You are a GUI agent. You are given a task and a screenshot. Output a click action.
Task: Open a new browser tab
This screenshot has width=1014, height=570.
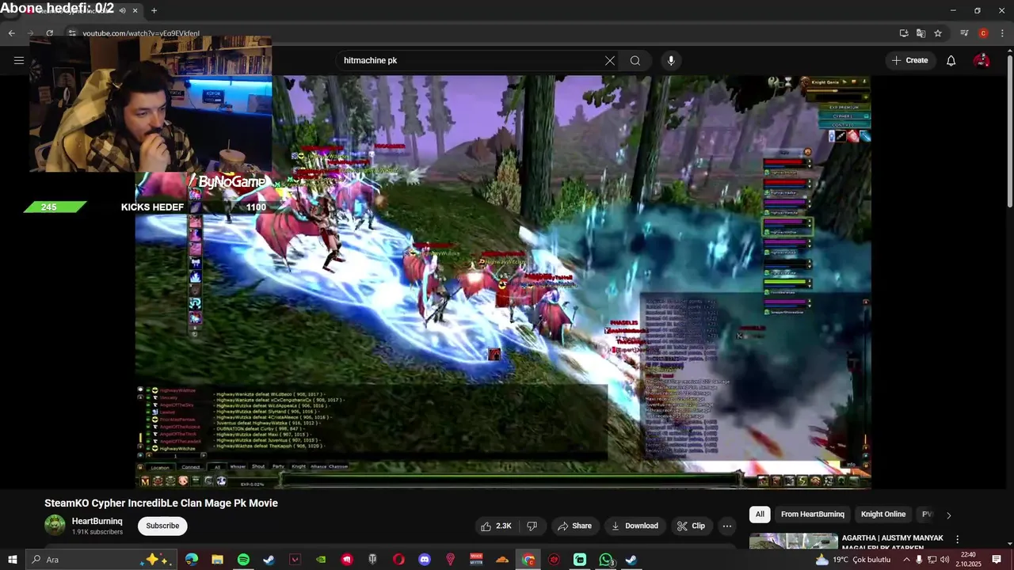point(154,10)
